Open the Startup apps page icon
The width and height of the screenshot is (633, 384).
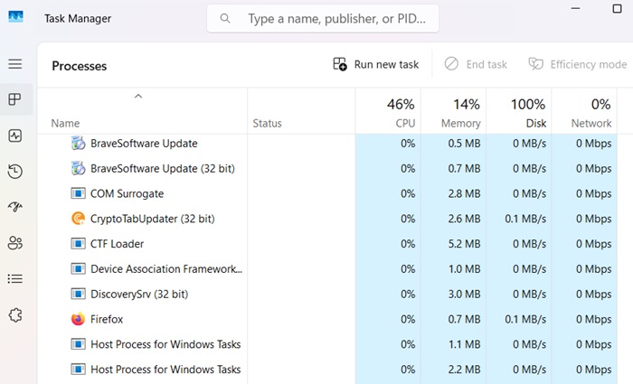click(15, 207)
